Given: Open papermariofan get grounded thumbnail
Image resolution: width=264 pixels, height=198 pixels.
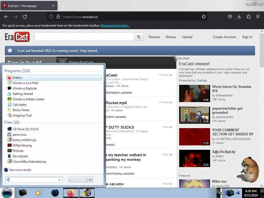Looking at the screenshot, I should click(x=194, y=115).
